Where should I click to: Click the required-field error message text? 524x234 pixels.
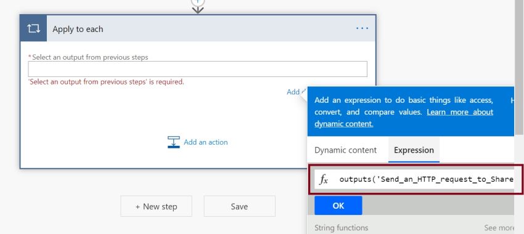pyautogui.click(x=106, y=82)
